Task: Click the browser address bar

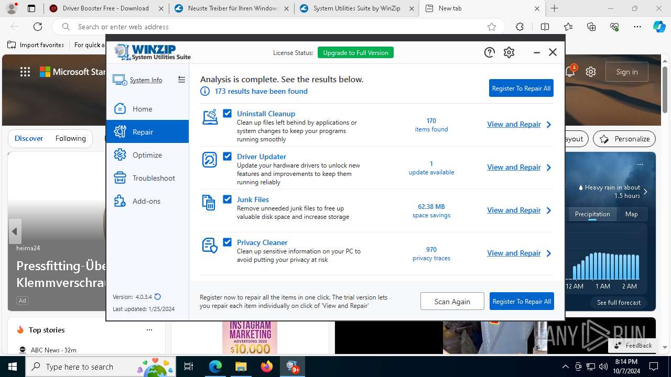Action: pyautogui.click(x=278, y=27)
